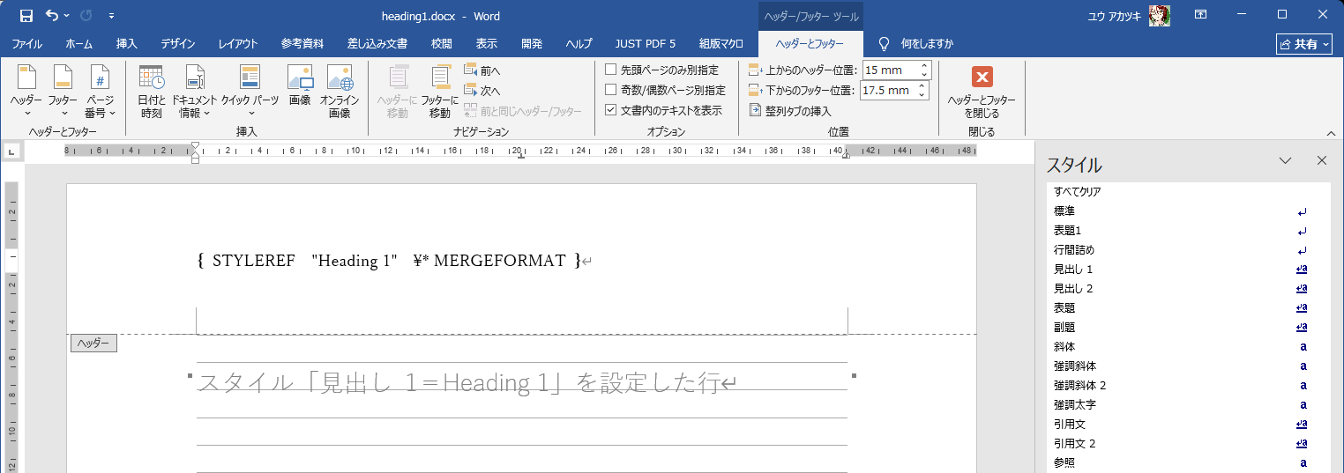Viewport: 1344px width, 473px height.
Task: Apply the 斜体 style
Action: click(1188, 347)
